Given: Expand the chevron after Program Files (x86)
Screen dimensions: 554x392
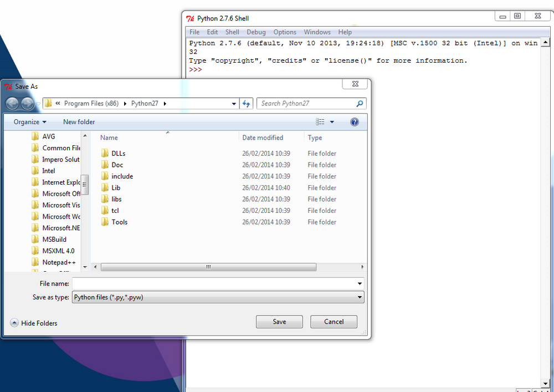Looking at the screenshot, I should (125, 104).
